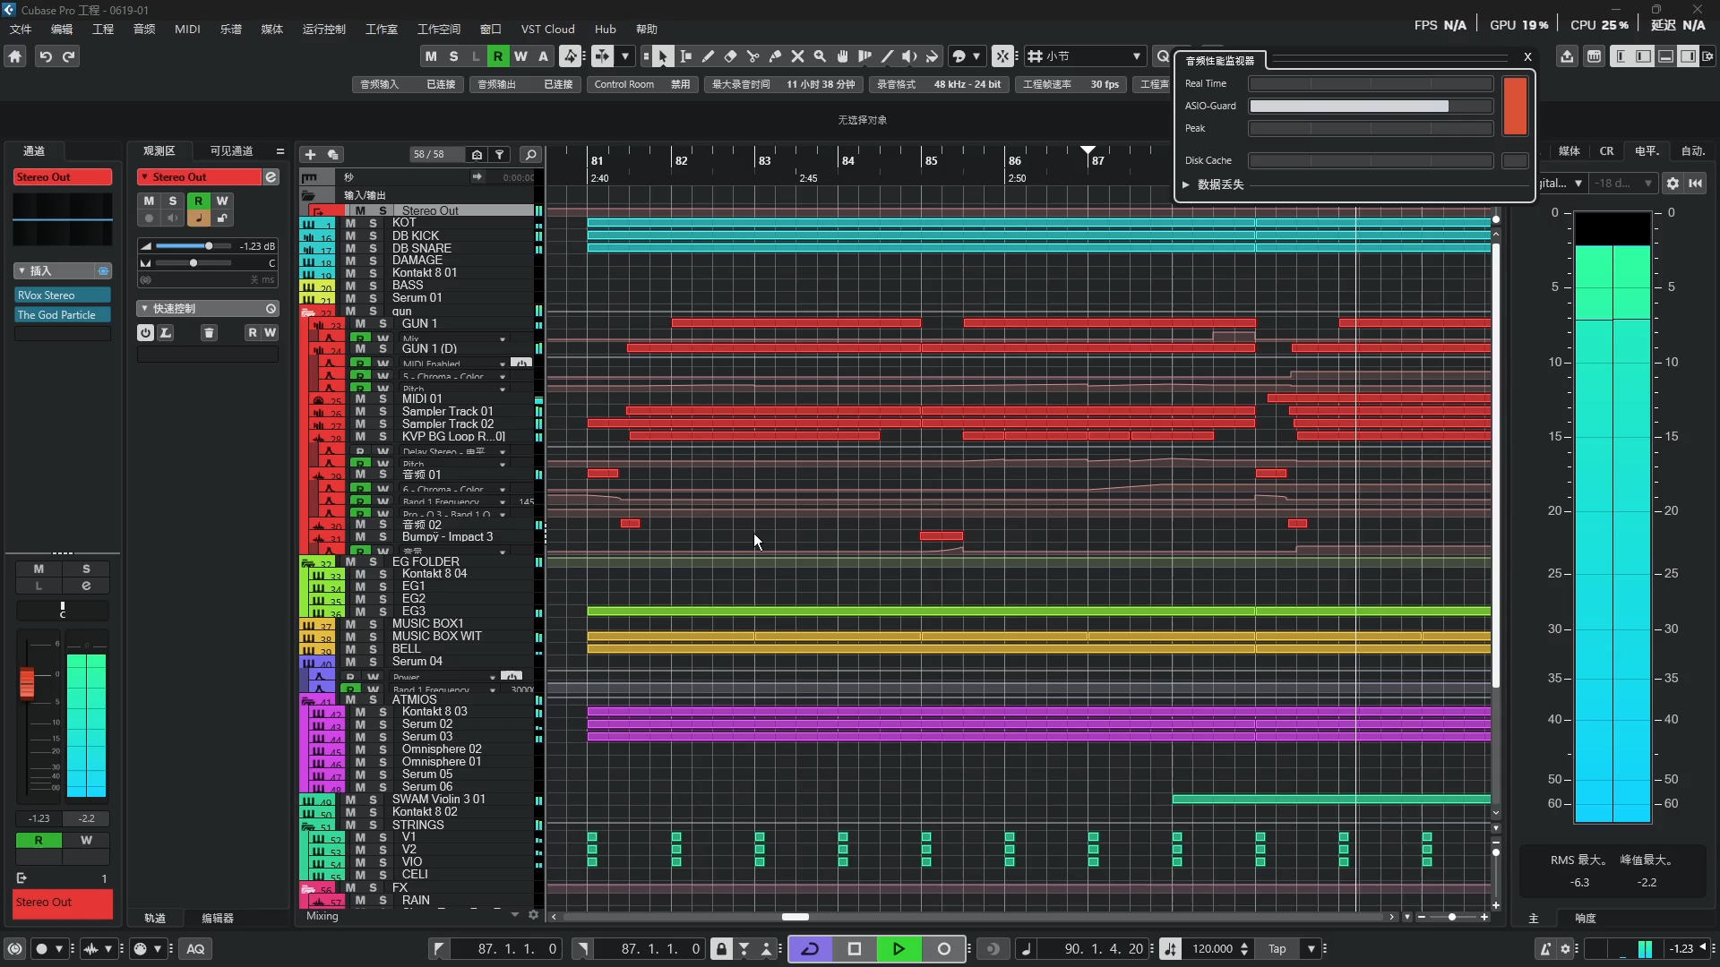Pick the Time Warp tool

coord(864,56)
